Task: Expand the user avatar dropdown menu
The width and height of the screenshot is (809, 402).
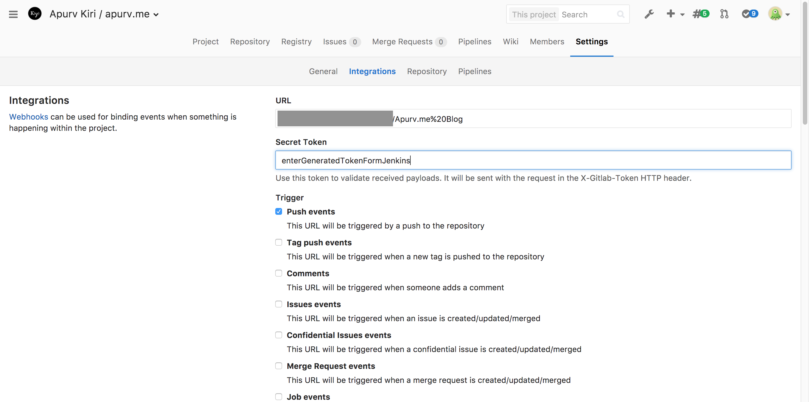Action: [x=787, y=14]
